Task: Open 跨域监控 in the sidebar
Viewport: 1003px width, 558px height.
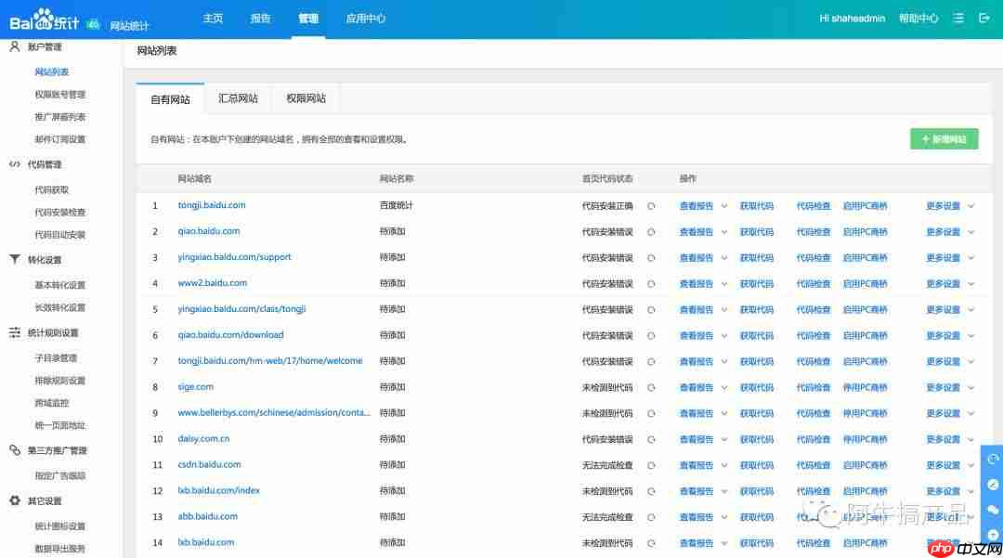Action: click(52, 403)
